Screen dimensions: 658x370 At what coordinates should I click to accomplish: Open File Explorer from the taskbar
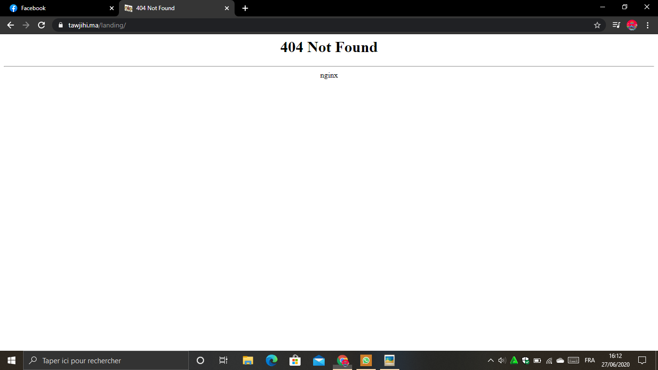pyautogui.click(x=248, y=360)
